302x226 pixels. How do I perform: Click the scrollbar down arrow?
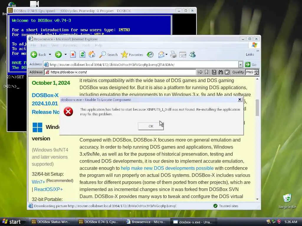tap(257, 199)
